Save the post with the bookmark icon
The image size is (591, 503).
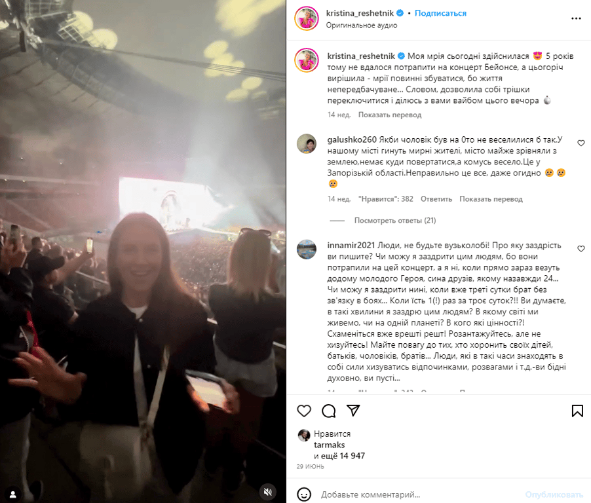[577, 411]
